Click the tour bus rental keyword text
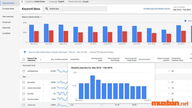Viewport: 192px width, 108px height. pyautogui.click(x=33, y=99)
